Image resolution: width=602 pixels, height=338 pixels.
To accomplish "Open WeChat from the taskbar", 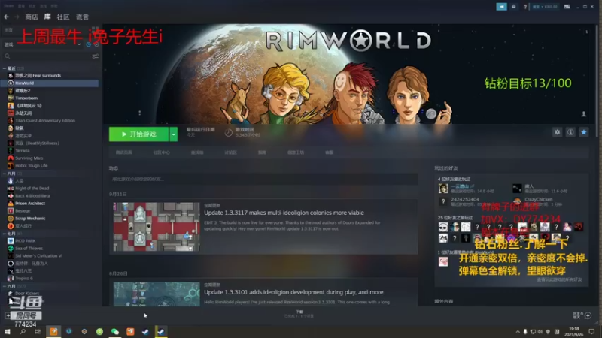I will (115, 331).
